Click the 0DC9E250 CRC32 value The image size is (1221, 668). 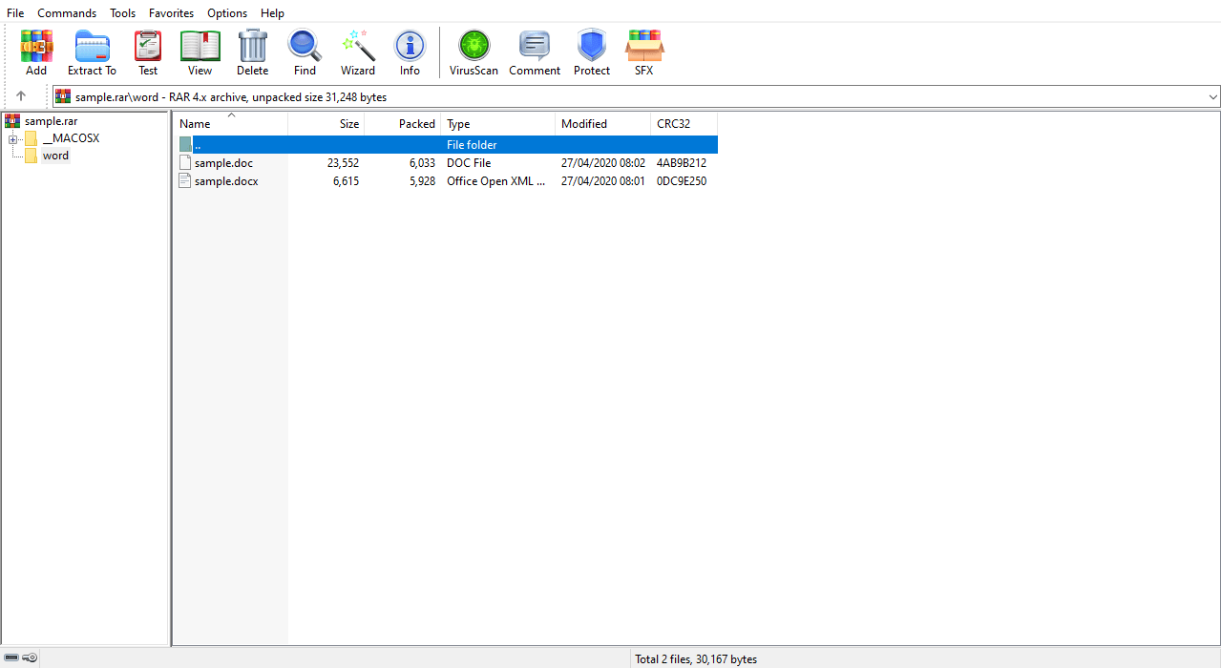coord(682,180)
